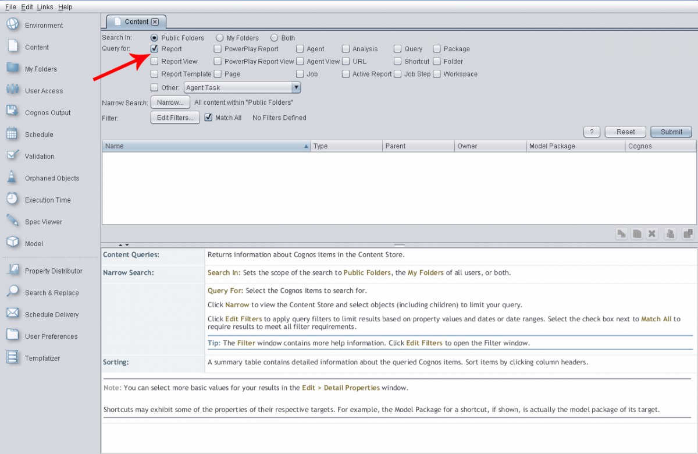Check the Query checkbox
The height and width of the screenshot is (454, 698).
pyautogui.click(x=398, y=49)
